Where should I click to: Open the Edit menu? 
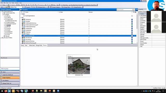[5, 3]
